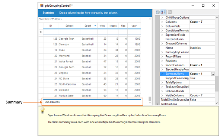Minimize the gridGroupingControl1 window

point(193,6)
